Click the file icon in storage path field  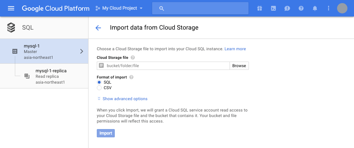point(101,66)
